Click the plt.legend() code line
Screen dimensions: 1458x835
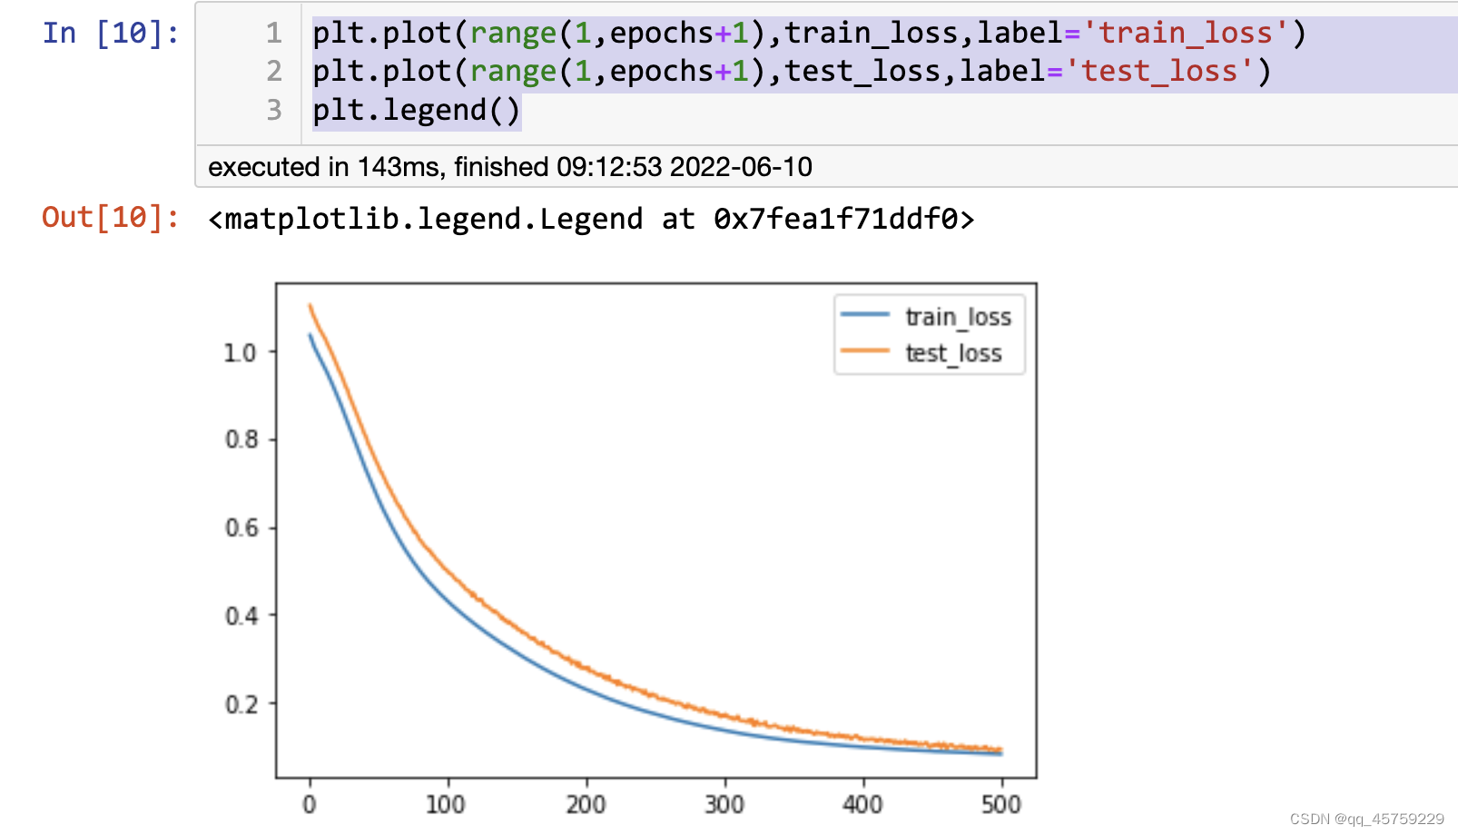point(417,111)
